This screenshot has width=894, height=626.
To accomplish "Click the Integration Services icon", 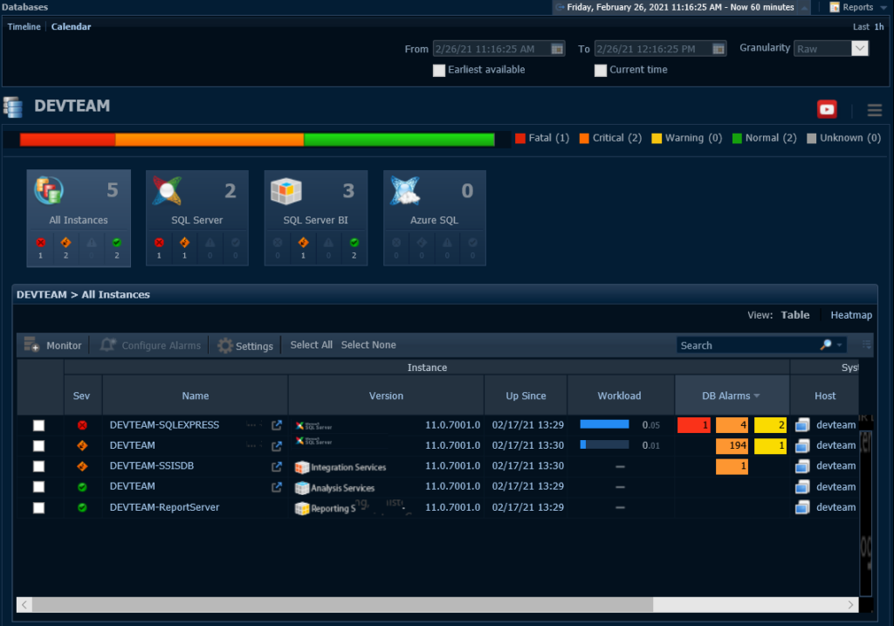I will pos(301,467).
